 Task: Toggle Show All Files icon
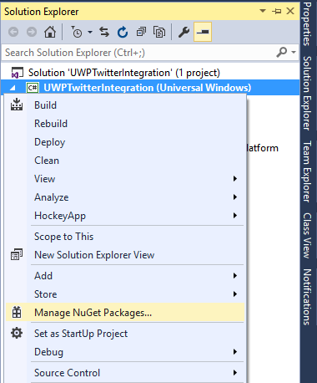[159, 32]
